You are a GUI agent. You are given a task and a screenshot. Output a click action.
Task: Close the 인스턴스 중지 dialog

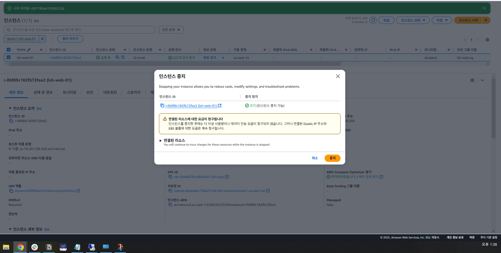[x=338, y=76]
